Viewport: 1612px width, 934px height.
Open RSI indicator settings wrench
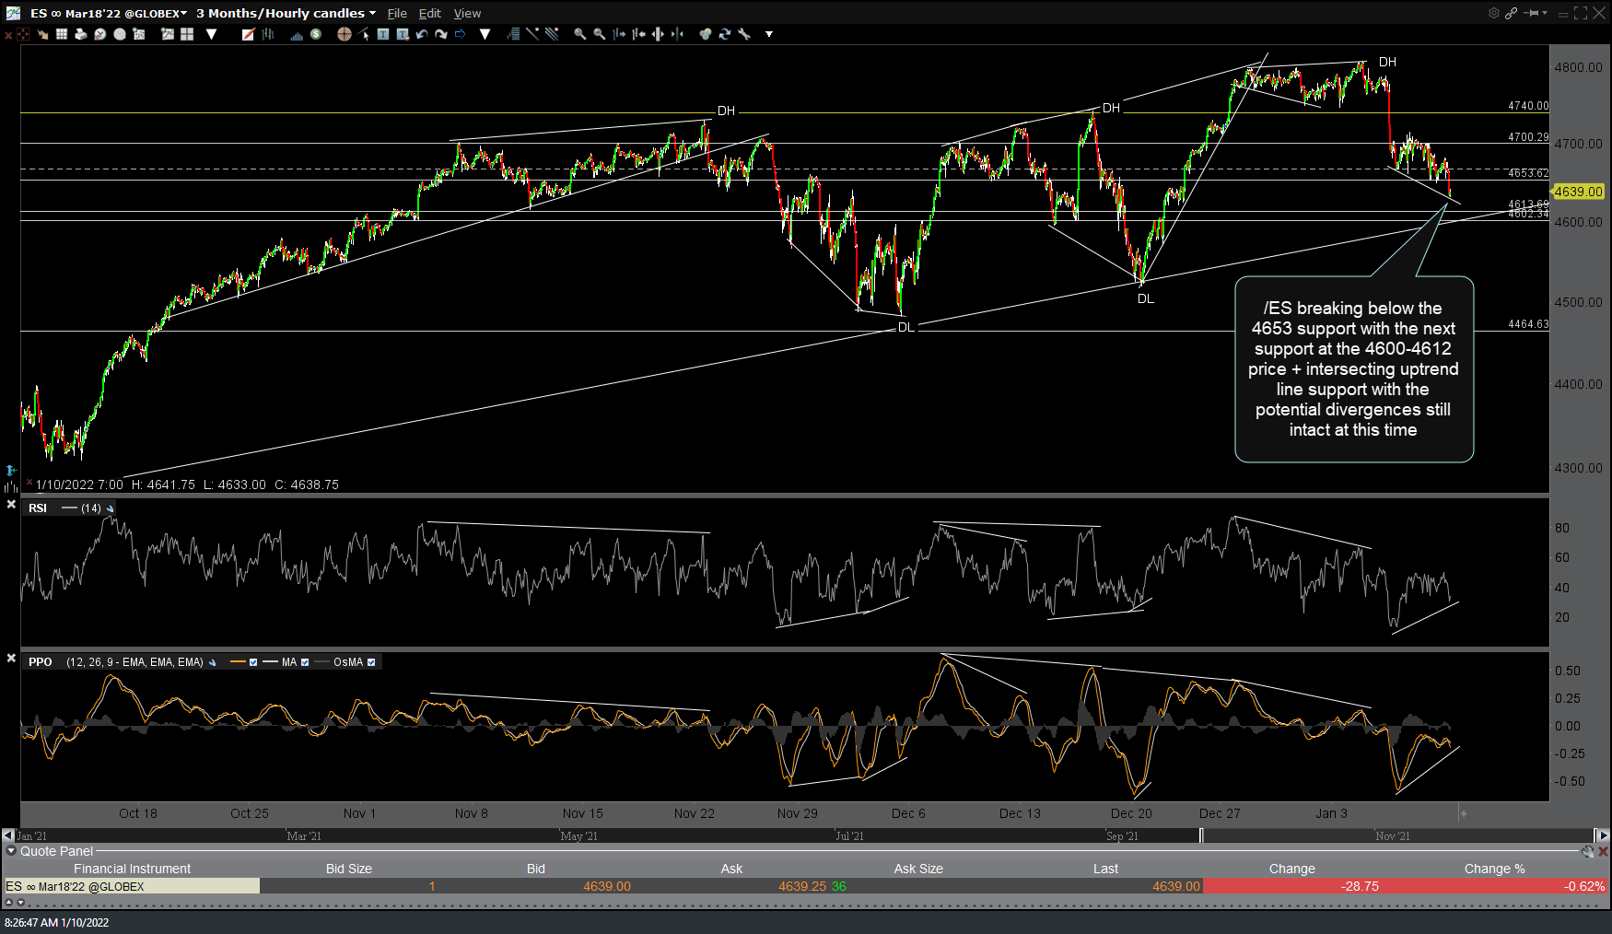coord(111,508)
